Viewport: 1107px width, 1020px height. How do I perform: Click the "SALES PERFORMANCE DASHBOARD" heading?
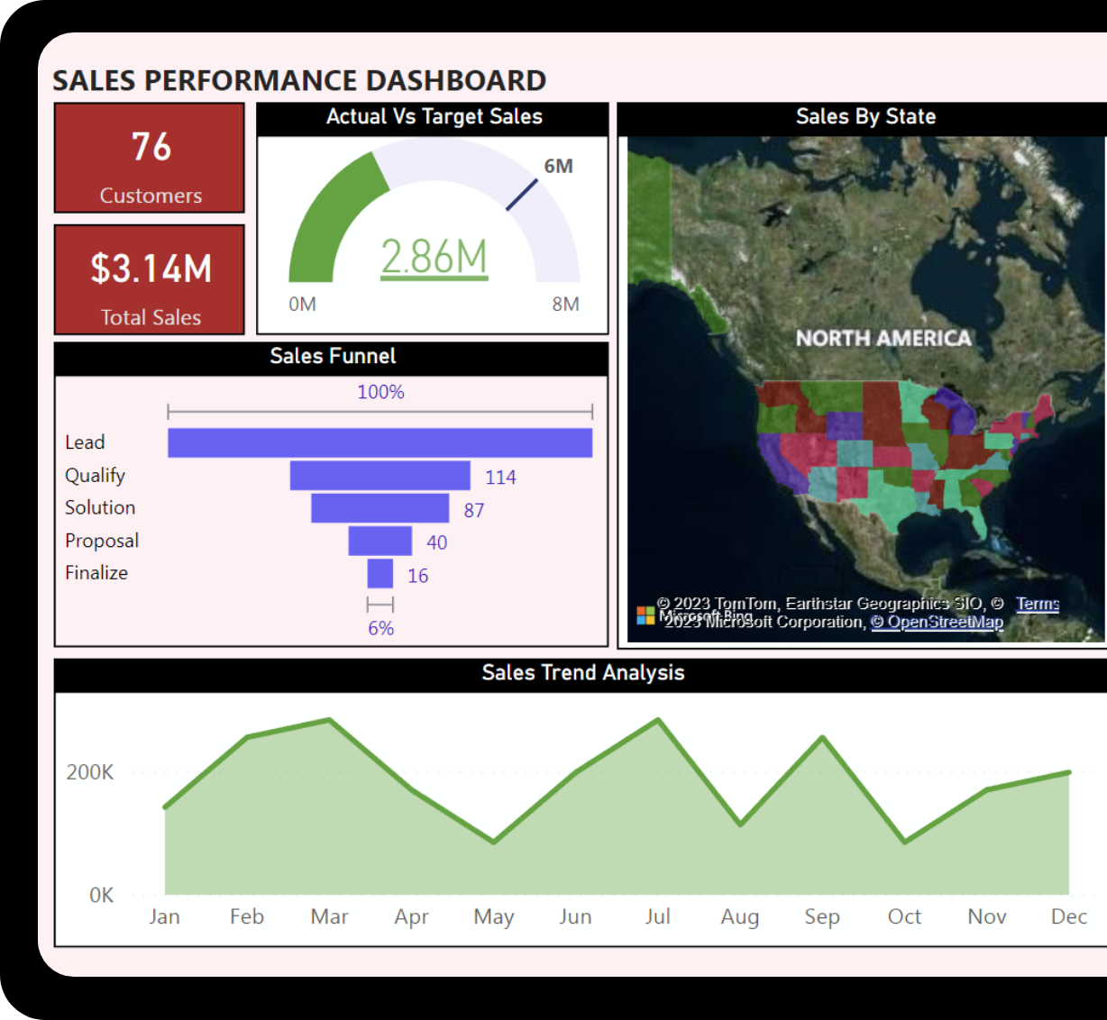click(299, 81)
